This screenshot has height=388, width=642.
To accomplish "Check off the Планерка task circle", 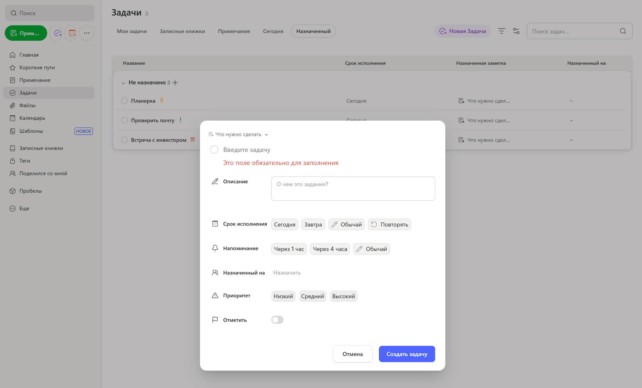I will click(x=125, y=101).
